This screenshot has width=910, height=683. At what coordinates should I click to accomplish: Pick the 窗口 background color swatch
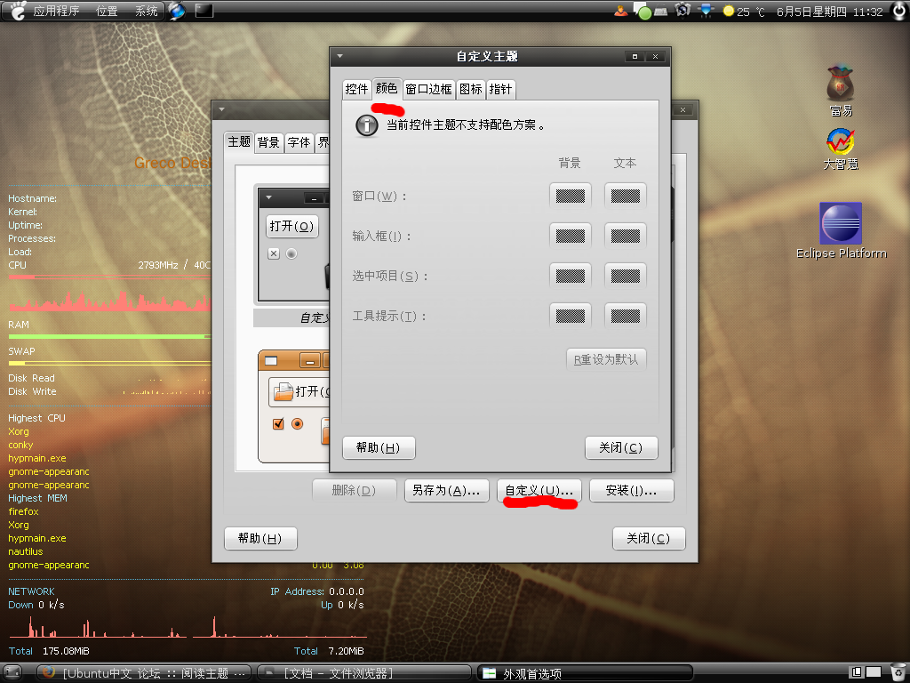pyautogui.click(x=571, y=197)
